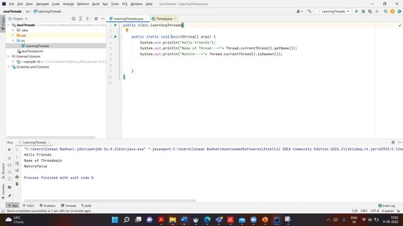Viewport: 403px width, 226px height.
Task: Click the print icon in Run console
Action: pos(17,177)
